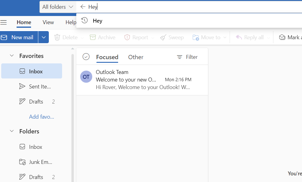Open Drafts under Folders section
Image resolution: width=302 pixels, height=182 pixels.
(x=32, y=177)
